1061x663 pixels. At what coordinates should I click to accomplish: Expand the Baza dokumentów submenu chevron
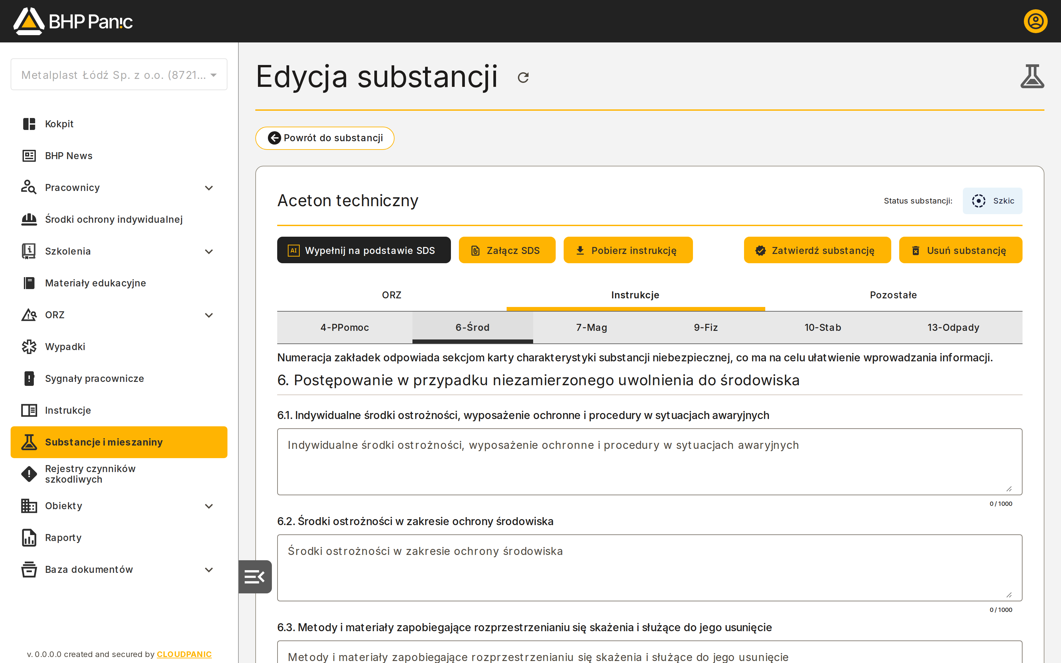coord(209,570)
